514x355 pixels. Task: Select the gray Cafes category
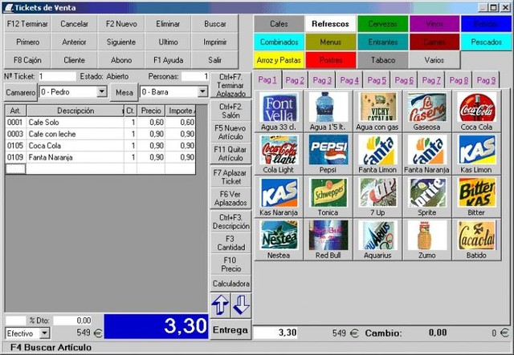click(x=279, y=24)
